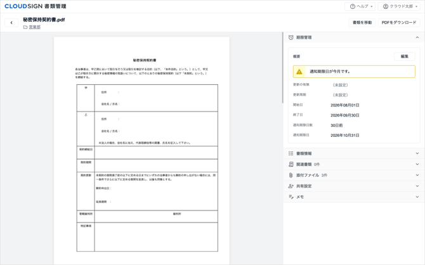Expand the メモ section chevron
Viewport: 425px width, 265px height.
pos(417,197)
